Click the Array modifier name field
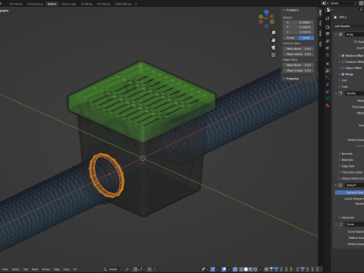The height and width of the screenshot is (273, 364). 354,34
